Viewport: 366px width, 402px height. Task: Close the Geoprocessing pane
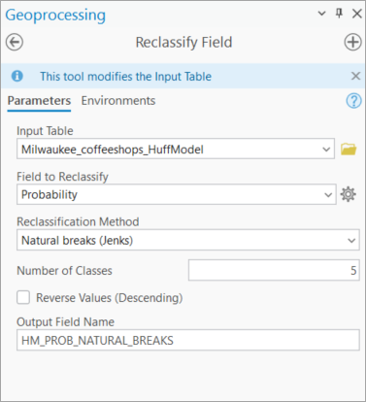click(x=357, y=14)
